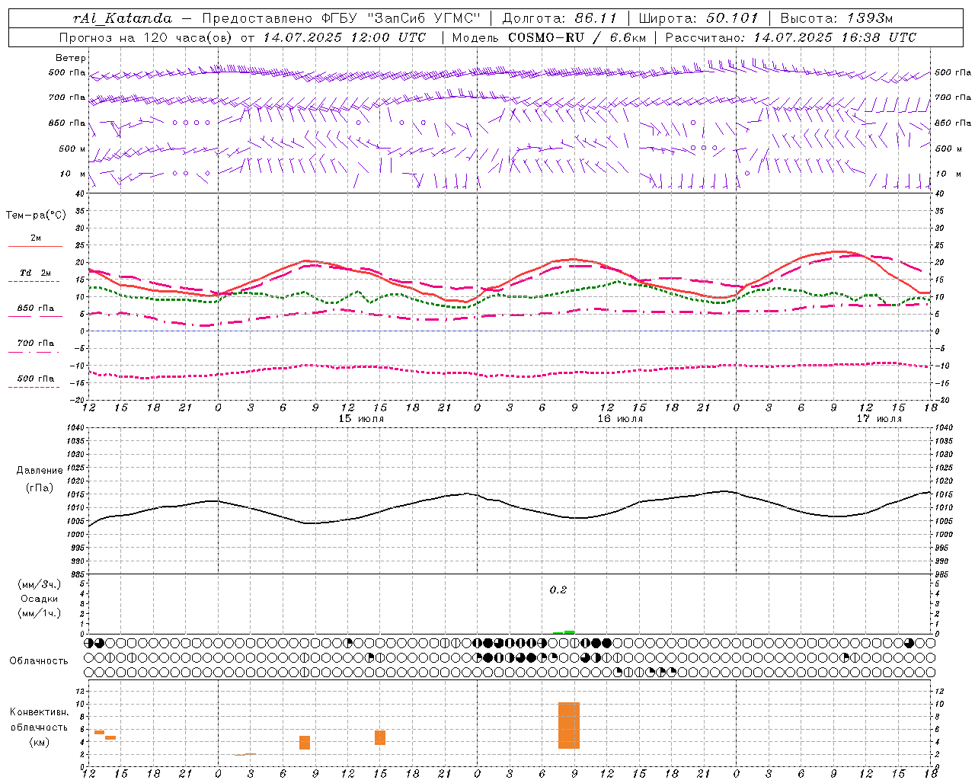Click the Td 2м dew point legend entry
The width and height of the screenshot is (975, 780).
coord(36,273)
